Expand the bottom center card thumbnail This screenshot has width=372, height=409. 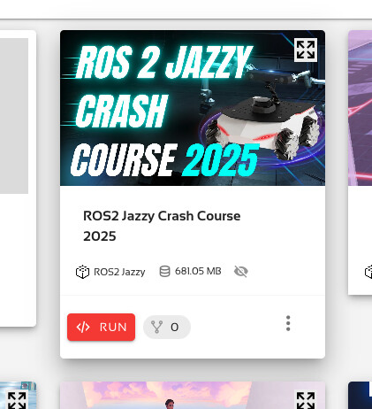tap(306, 400)
